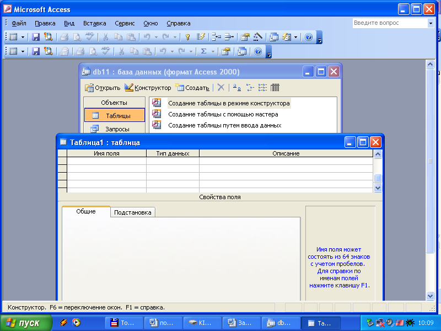Open the lower toolbar's options arrow
Screen dimensions: 441x331
[x=268, y=52]
